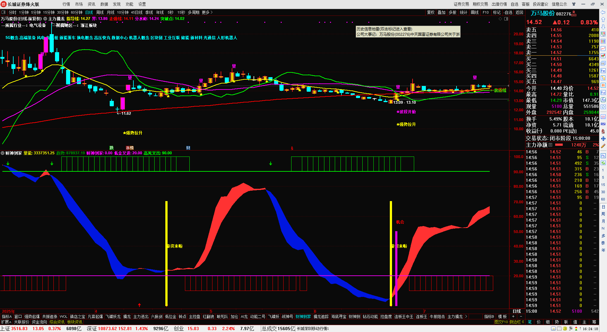This screenshot has width=607, height=332.
Task: Switch to 60分钟 period tab
Action: pyautogui.click(x=77, y=12)
